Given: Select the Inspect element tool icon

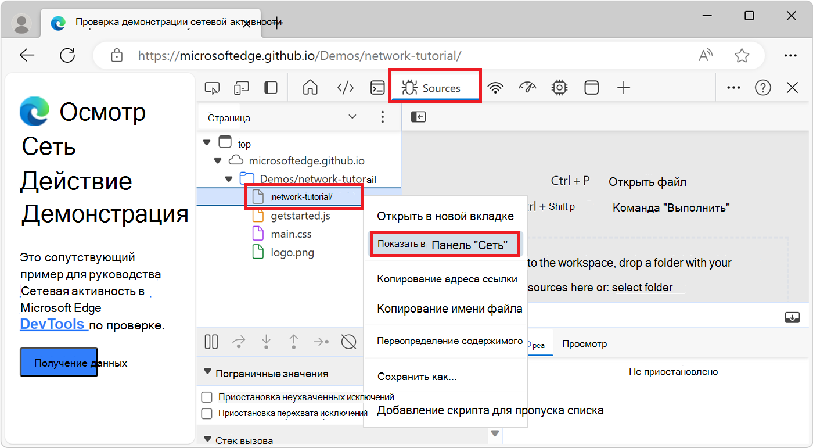Looking at the screenshot, I should tap(212, 87).
